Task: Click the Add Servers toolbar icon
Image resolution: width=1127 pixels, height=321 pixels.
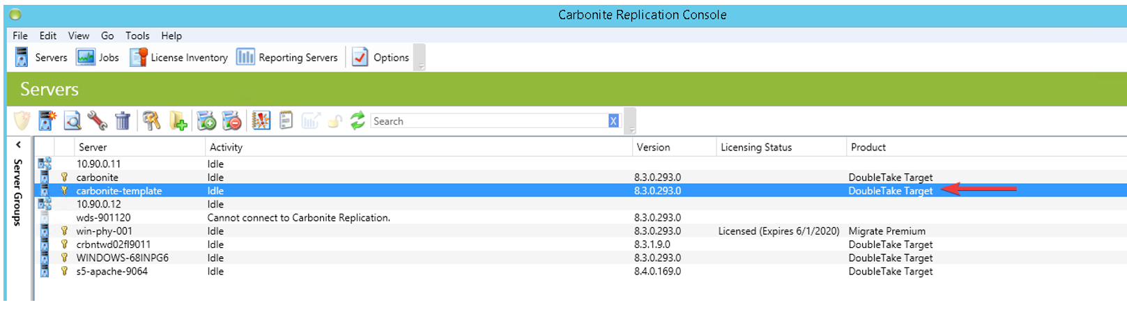Action: [47, 121]
